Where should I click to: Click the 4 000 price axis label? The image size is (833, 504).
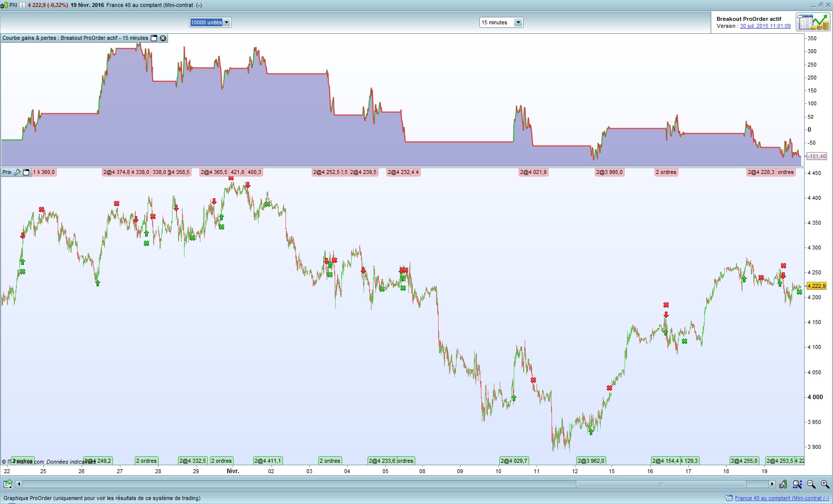pyautogui.click(x=815, y=397)
